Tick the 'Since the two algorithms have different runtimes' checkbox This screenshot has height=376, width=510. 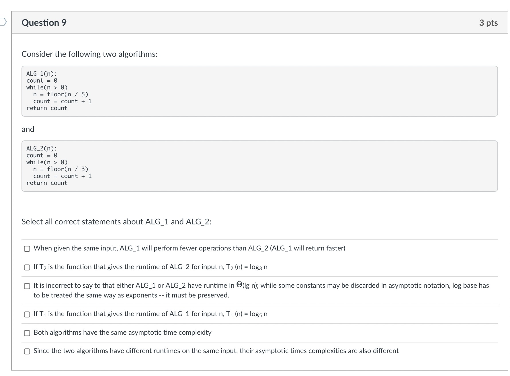(27, 351)
